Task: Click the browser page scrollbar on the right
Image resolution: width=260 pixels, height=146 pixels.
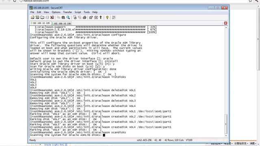Action: click(258, 39)
